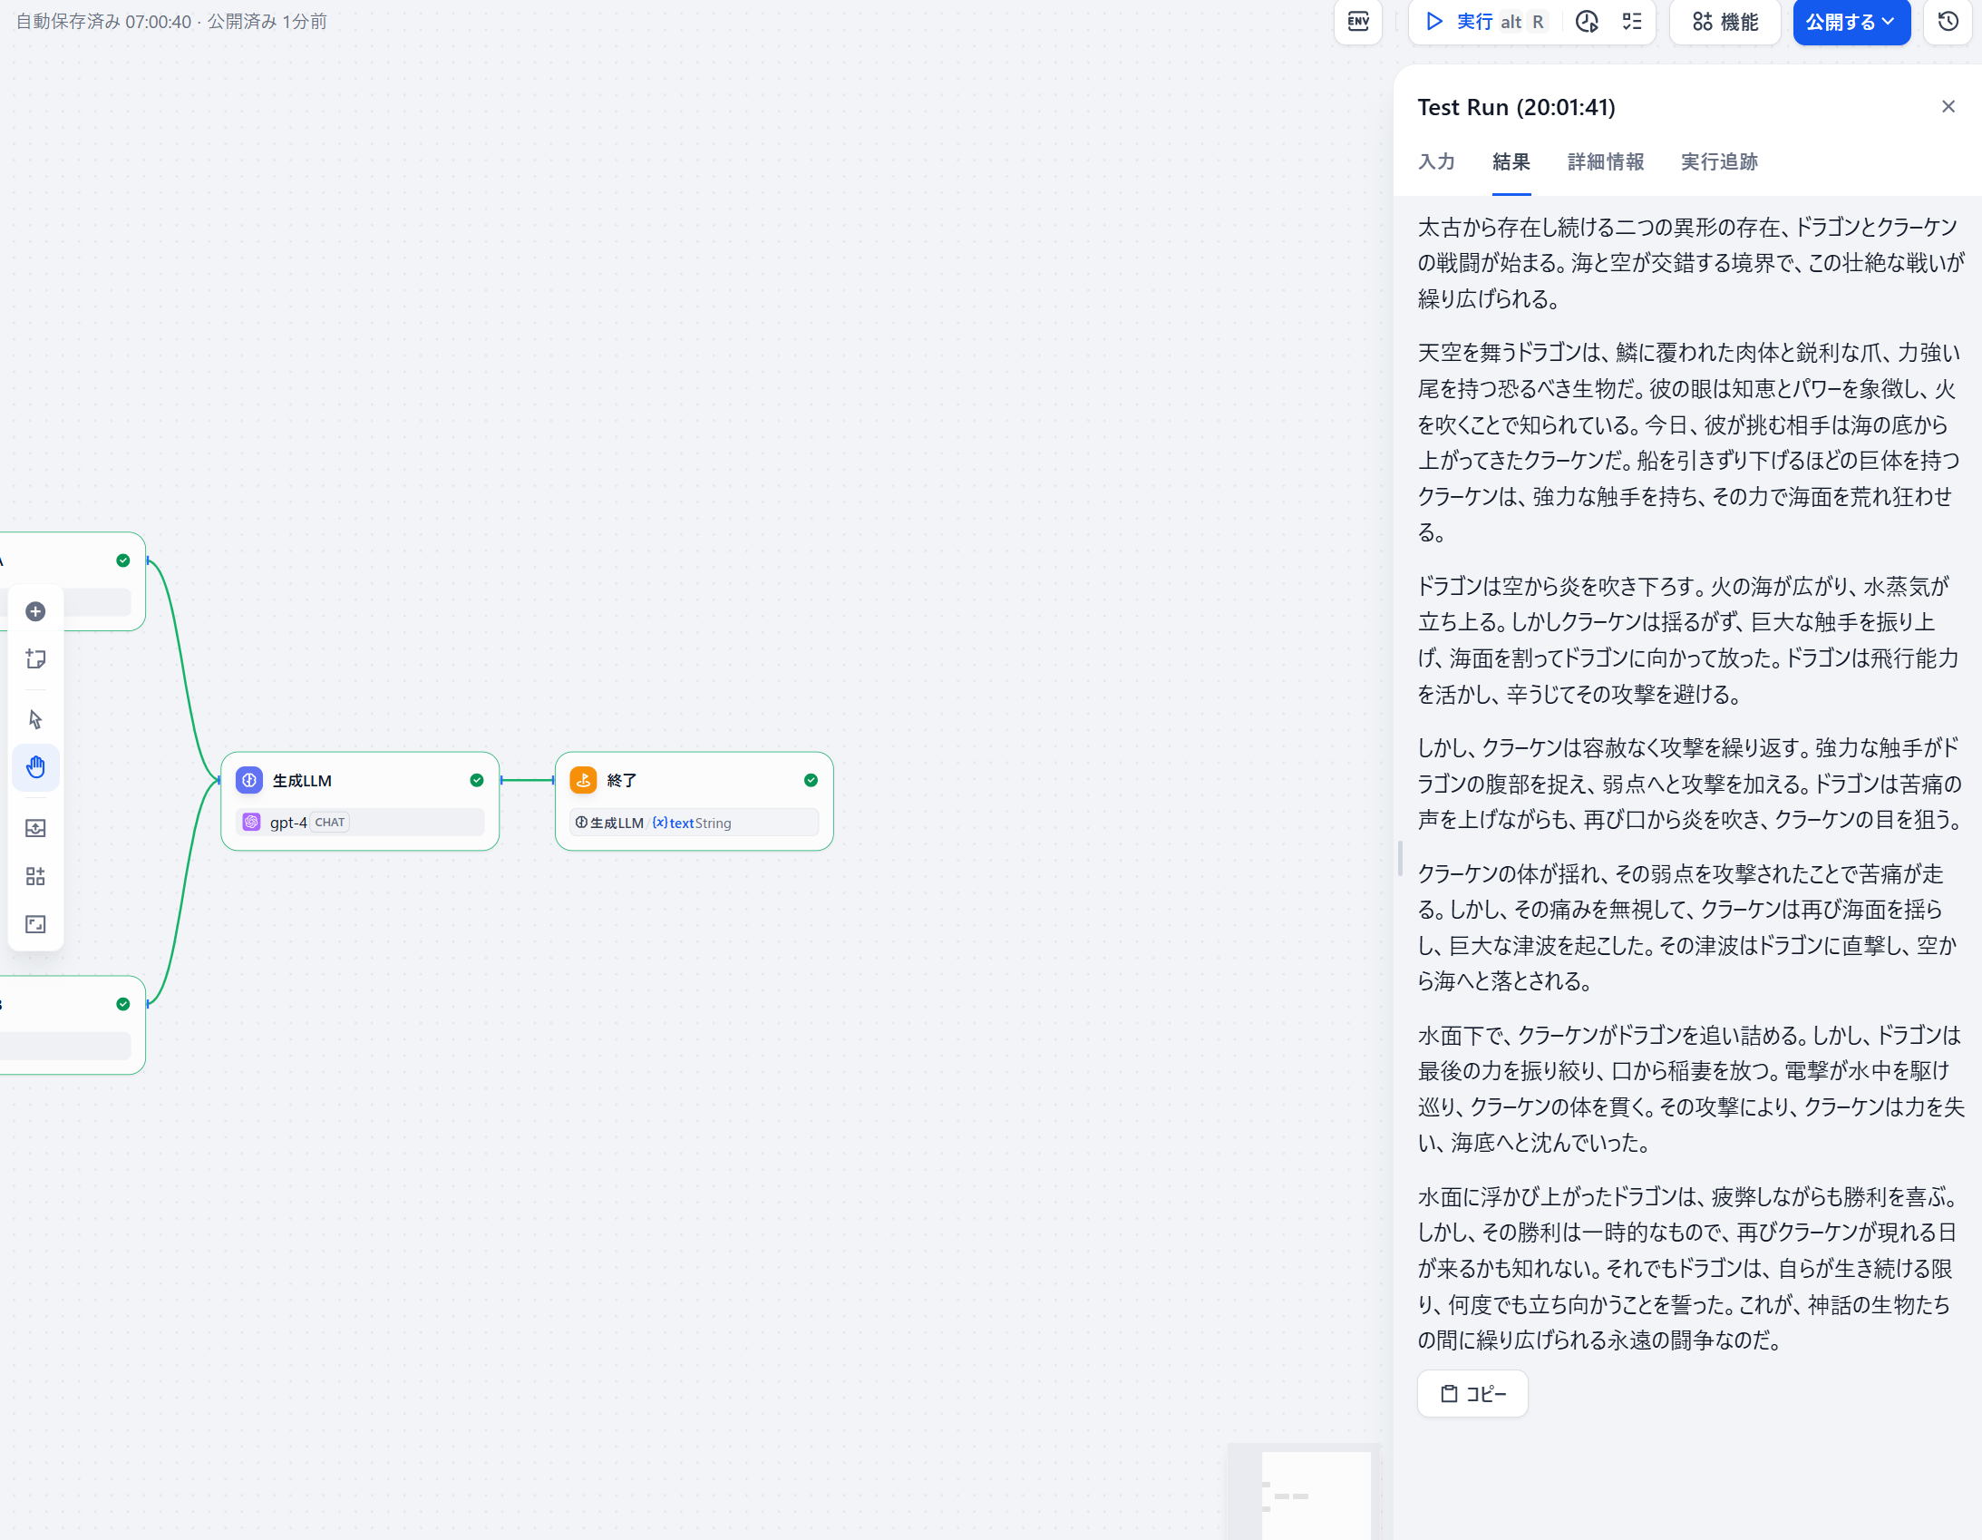
Task: Add a new block with the plus icon
Action: click(x=35, y=612)
